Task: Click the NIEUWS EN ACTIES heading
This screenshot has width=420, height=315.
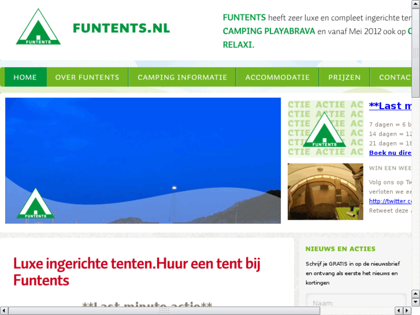Action: click(340, 249)
